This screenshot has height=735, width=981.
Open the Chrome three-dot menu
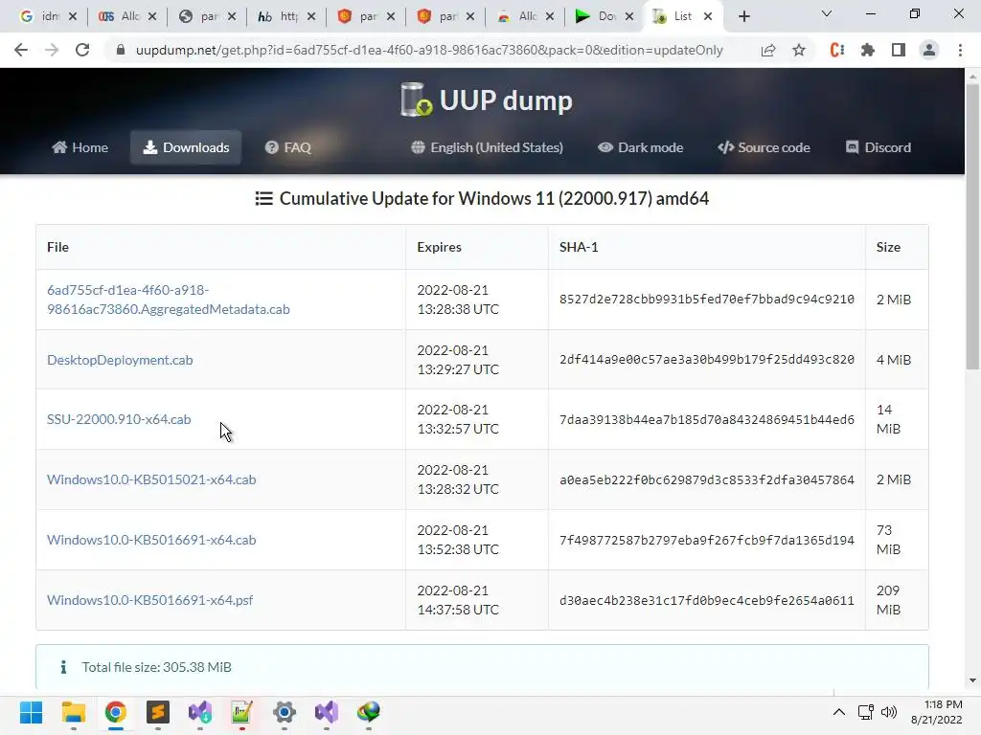pos(960,50)
